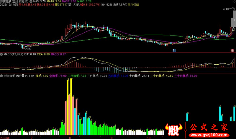The height and width of the screenshot is (139, 236).
Task: Open the 测全换手 indicator dropdown icon
Action: (x=1, y=76)
